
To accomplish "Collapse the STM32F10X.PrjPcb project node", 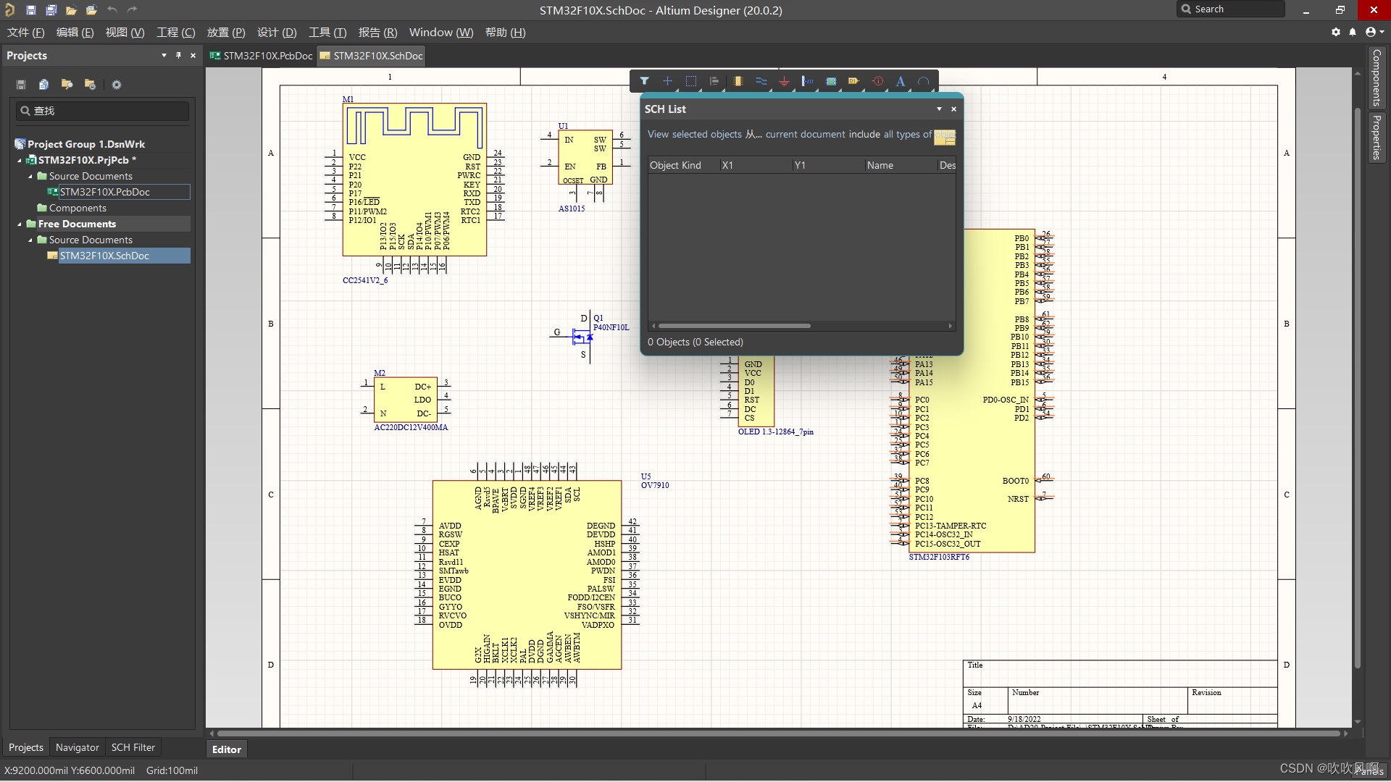I will [20, 161].
